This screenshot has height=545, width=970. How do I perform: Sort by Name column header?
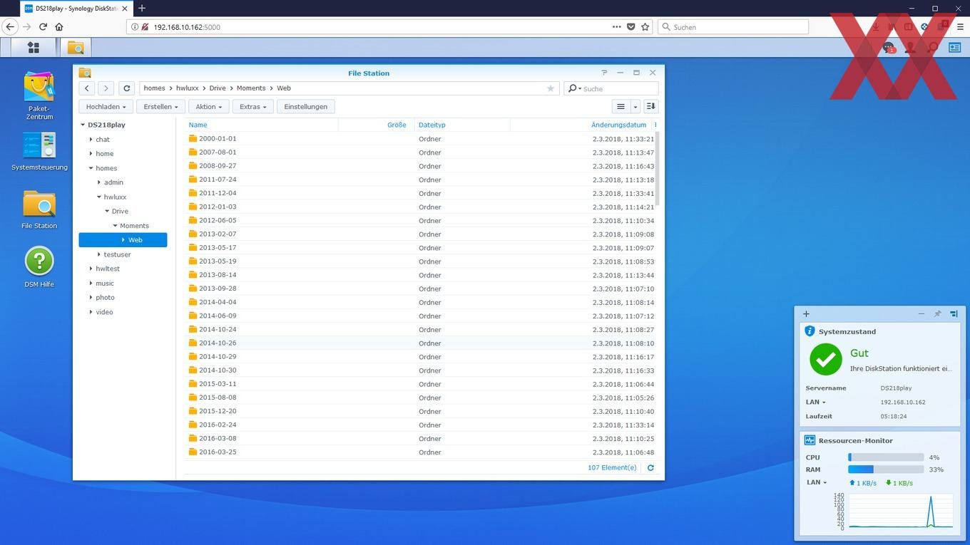[198, 125]
